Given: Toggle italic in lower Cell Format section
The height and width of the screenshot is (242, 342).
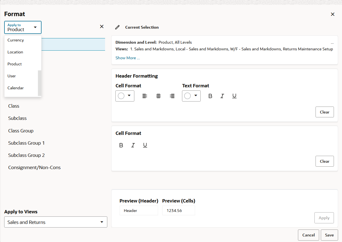Looking at the screenshot, I should click(133, 145).
